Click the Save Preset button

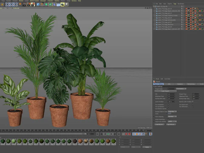coord(171,125)
